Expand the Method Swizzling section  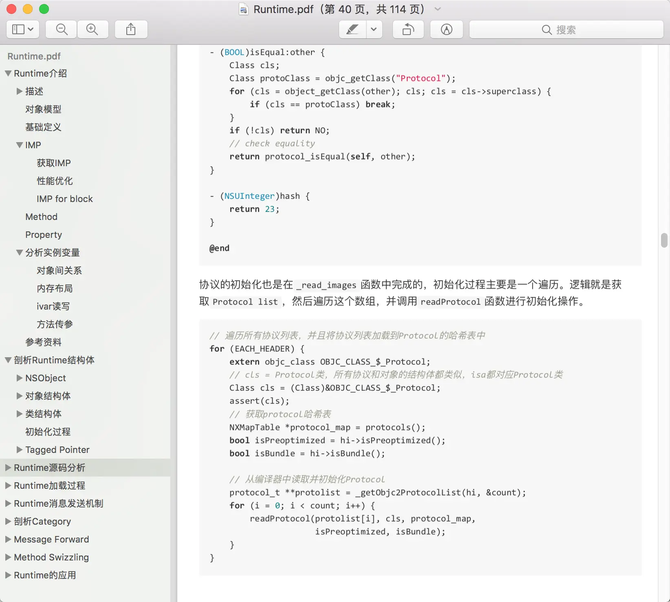click(x=8, y=557)
